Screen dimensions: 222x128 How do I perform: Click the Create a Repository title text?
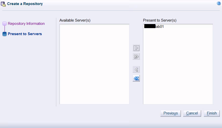pos(25,4)
